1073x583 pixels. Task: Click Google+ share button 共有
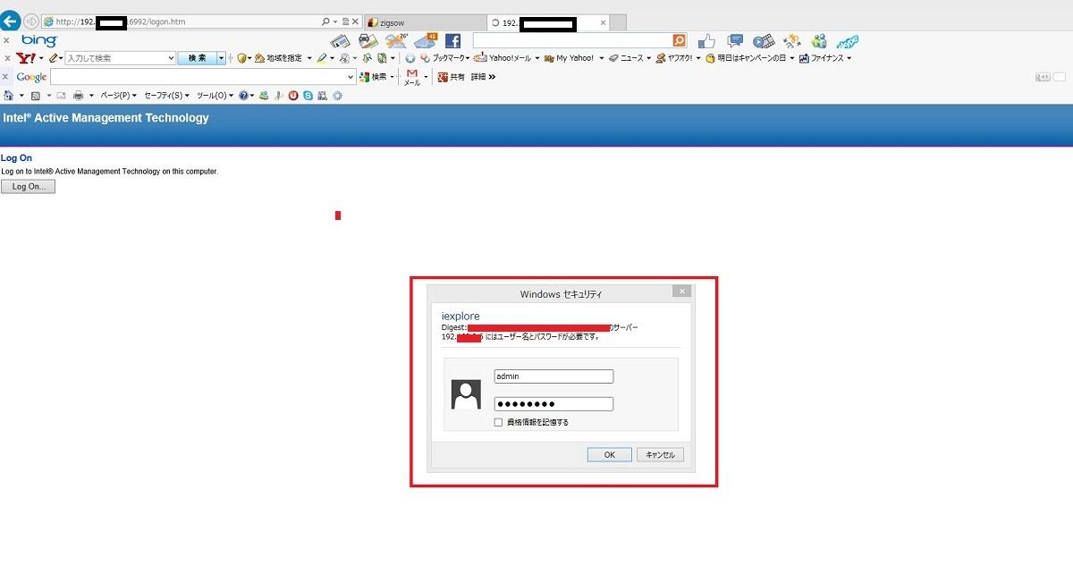click(452, 77)
